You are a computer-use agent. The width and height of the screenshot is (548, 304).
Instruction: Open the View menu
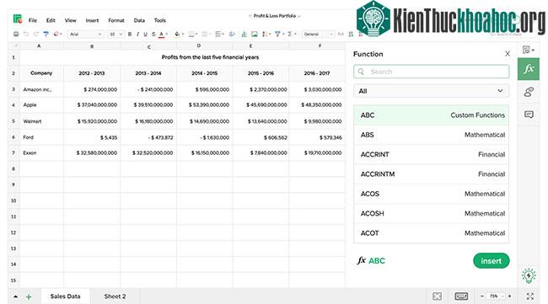click(x=70, y=20)
